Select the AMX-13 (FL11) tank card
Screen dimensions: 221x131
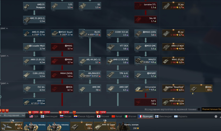(34, 61)
